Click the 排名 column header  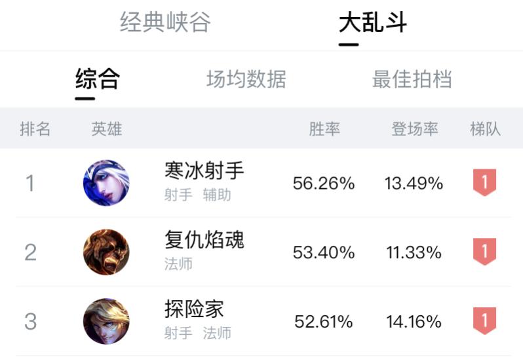coord(35,129)
